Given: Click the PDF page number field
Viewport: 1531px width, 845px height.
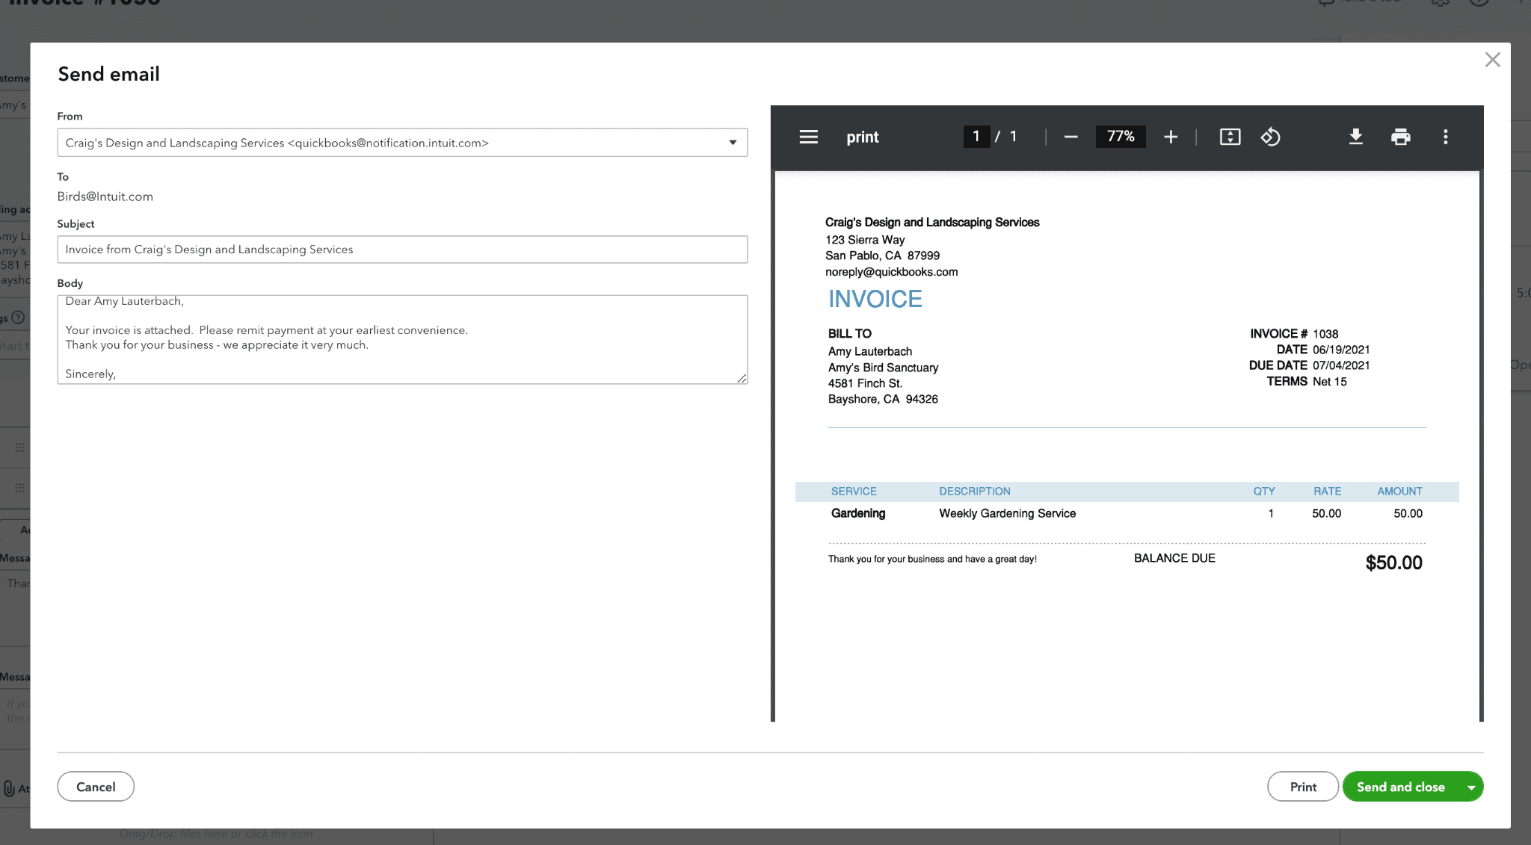Looking at the screenshot, I should 976,137.
